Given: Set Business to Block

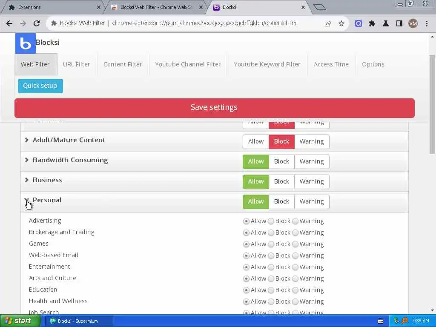Looking at the screenshot, I should pyautogui.click(x=281, y=181).
